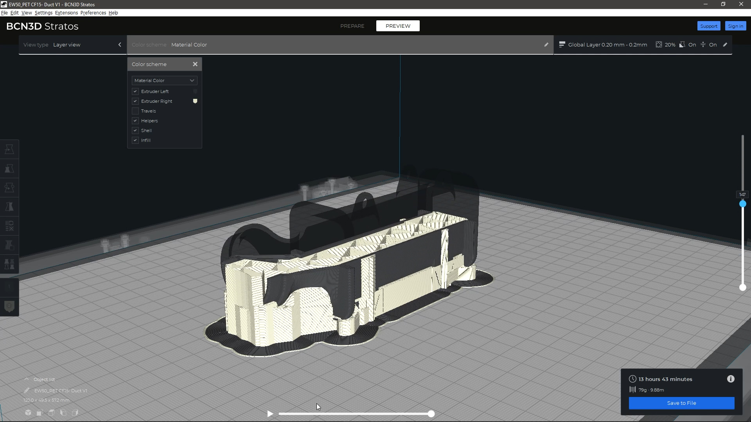Click Save to File button
751x422 pixels.
(681, 403)
